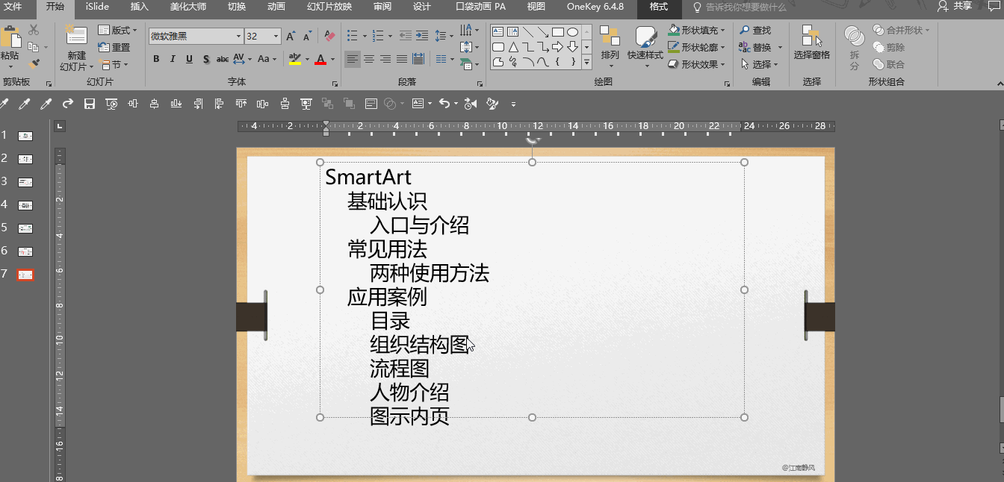Viewport: 1004px width, 482px height.
Task: Start slideshow from quick access toolbar icon
Action: (x=111, y=104)
